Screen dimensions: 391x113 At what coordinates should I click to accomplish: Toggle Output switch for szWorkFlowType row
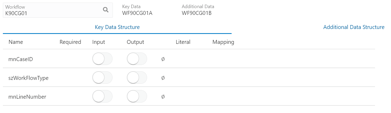(137, 78)
